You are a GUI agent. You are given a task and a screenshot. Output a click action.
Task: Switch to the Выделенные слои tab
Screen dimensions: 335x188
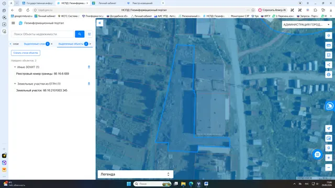tap(35, 44)
